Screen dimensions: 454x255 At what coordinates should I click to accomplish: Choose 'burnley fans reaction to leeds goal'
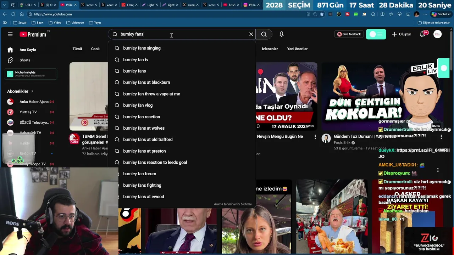182,163
